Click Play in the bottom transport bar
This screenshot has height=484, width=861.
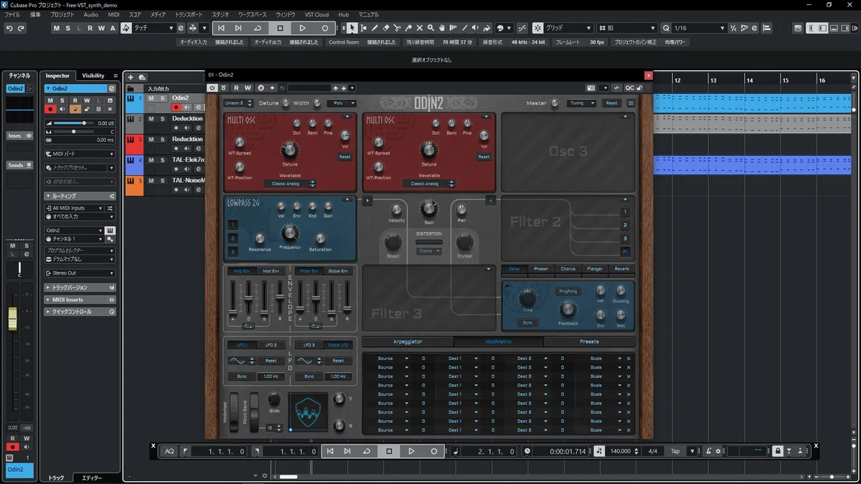coord(411,451)
